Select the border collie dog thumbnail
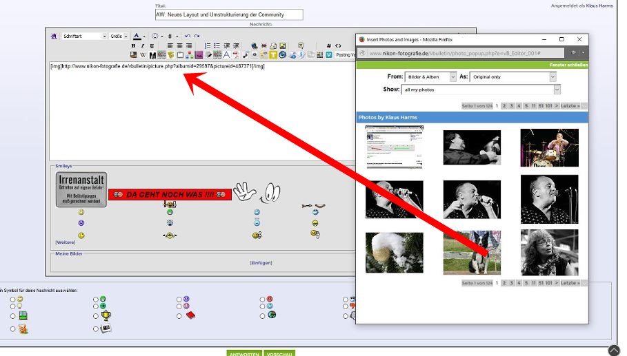This screenshot has height=356, width=627. 472,252
